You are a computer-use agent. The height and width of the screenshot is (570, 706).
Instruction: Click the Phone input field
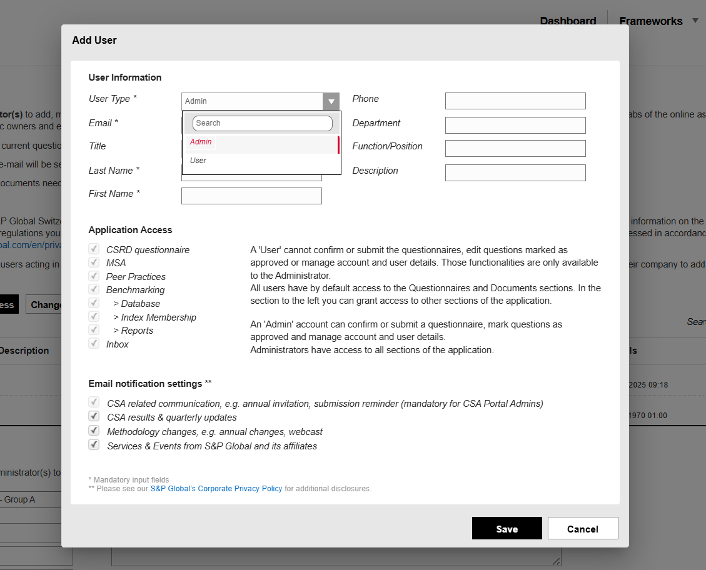click(515, 101)
